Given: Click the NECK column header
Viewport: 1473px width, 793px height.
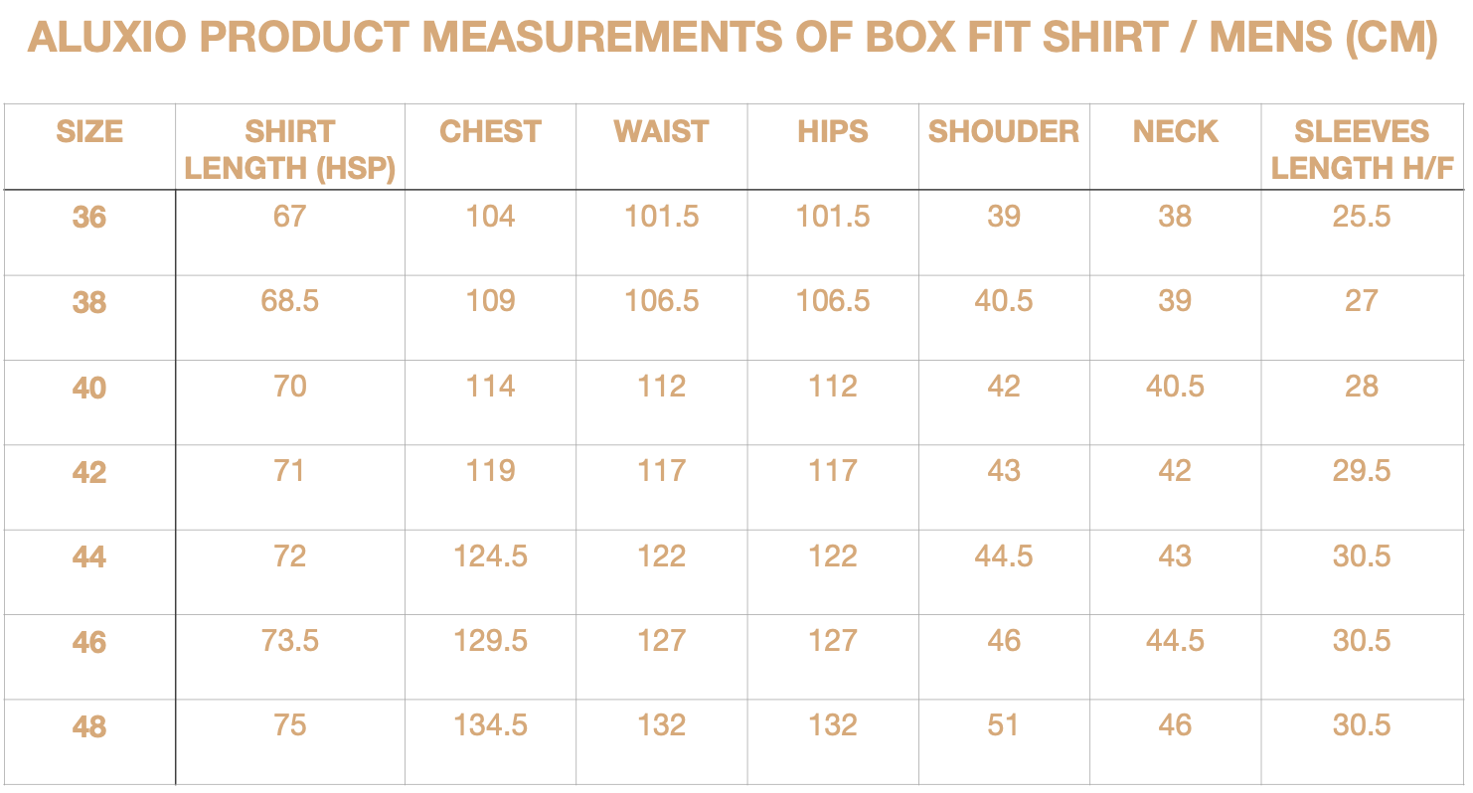Looking at the screenshot, I should [1176, 132].
